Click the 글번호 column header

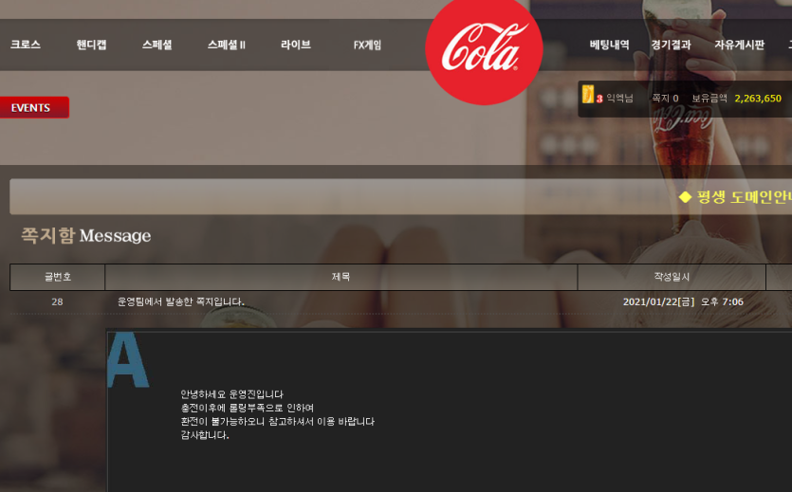tap(58, 277)
